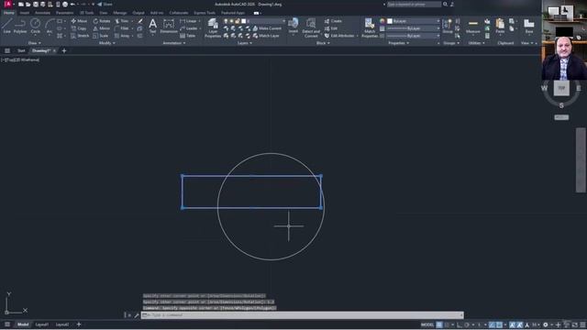Viewport: 587px width, 330px height.
Task: Expand the Properties panel
Action: [399, 43]
